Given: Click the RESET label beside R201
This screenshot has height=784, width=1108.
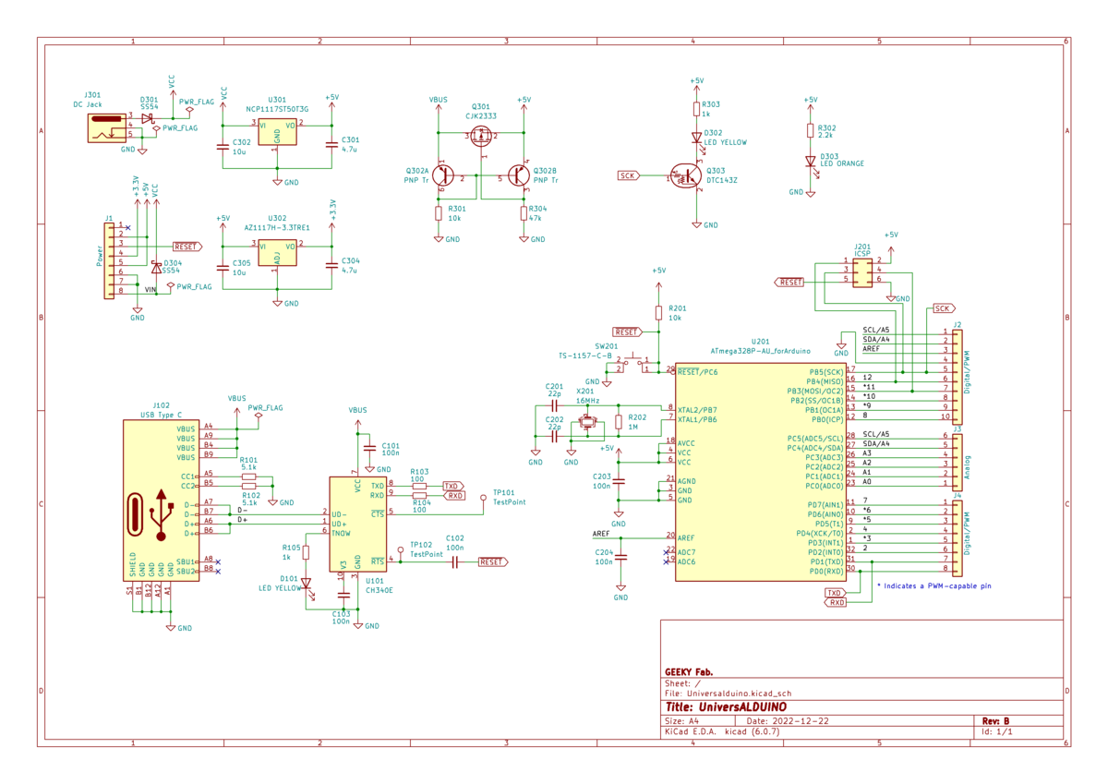Looking at the screenshot, I should coord(627,332).
